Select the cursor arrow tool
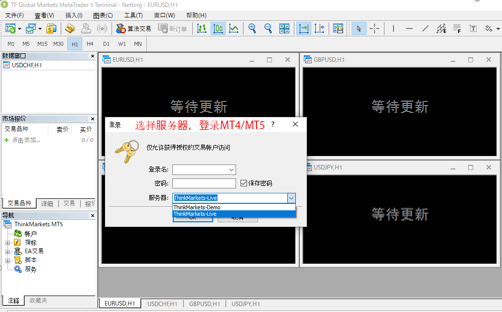Screen dimensions: 502x312 tap(359, 28)
